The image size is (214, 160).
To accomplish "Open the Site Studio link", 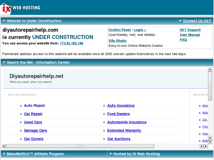I will (117, 41).
